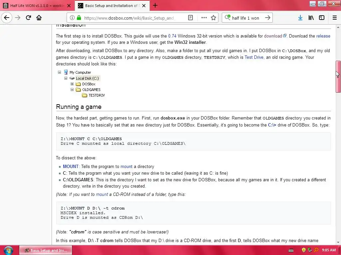The height and width of the screenshot is (255, 341).
Task: Collapse the OLDGAMES folder node
Action: pyautogui.click(x=72, y=89)
